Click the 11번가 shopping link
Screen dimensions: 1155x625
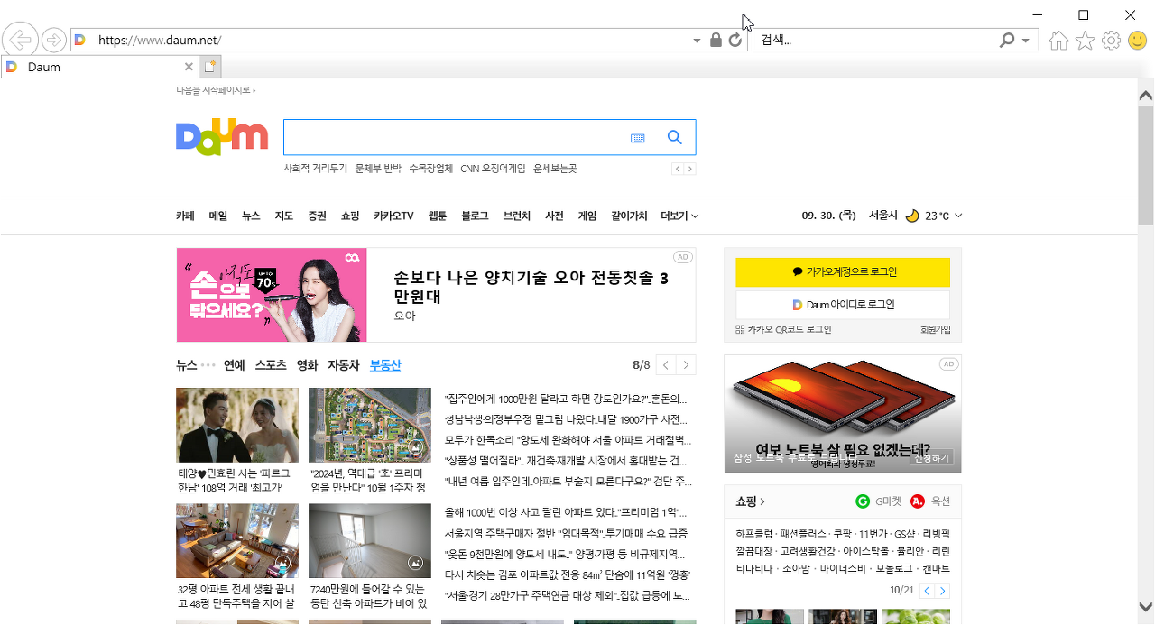click(873, 534)
